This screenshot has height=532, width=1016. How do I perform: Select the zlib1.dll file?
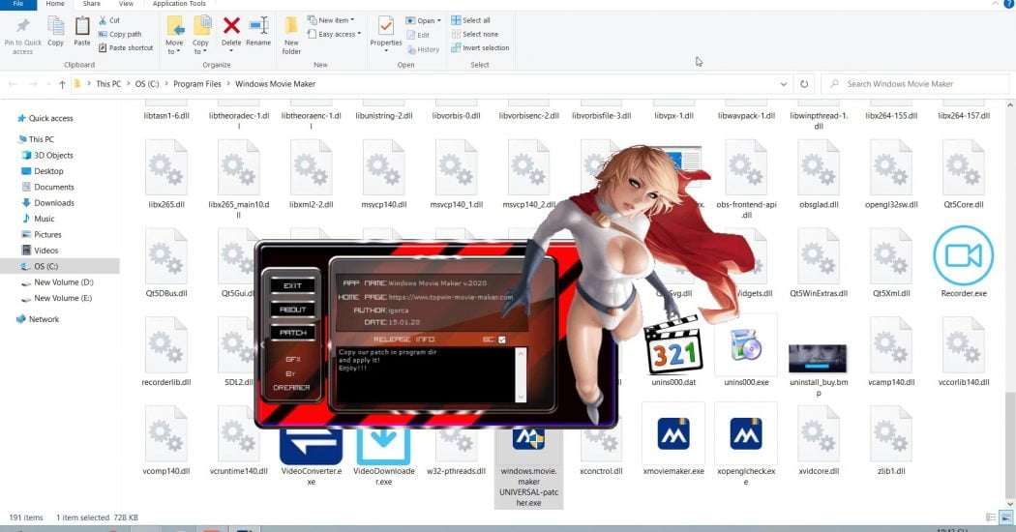(x=891, y=441)
